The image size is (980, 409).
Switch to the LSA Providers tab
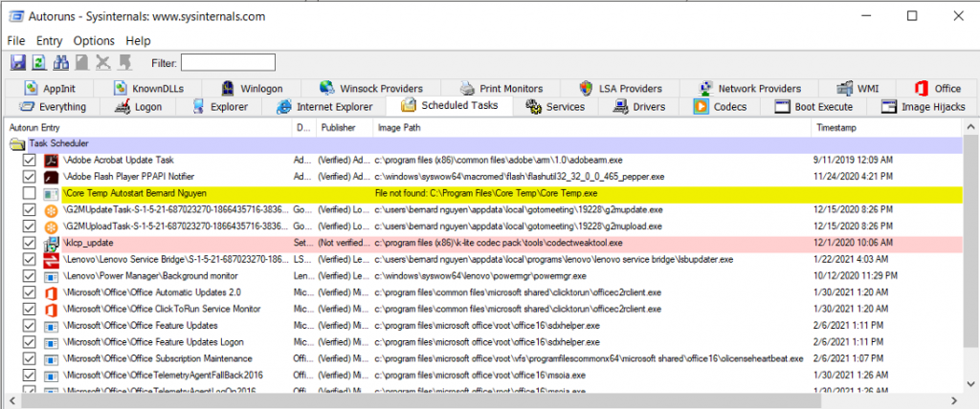pyautogui.click(x=620, y=89)
